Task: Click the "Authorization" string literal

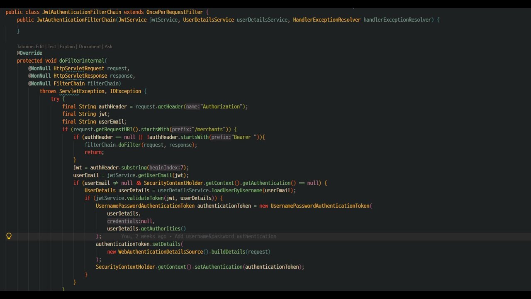Action: tap(221, 107)
